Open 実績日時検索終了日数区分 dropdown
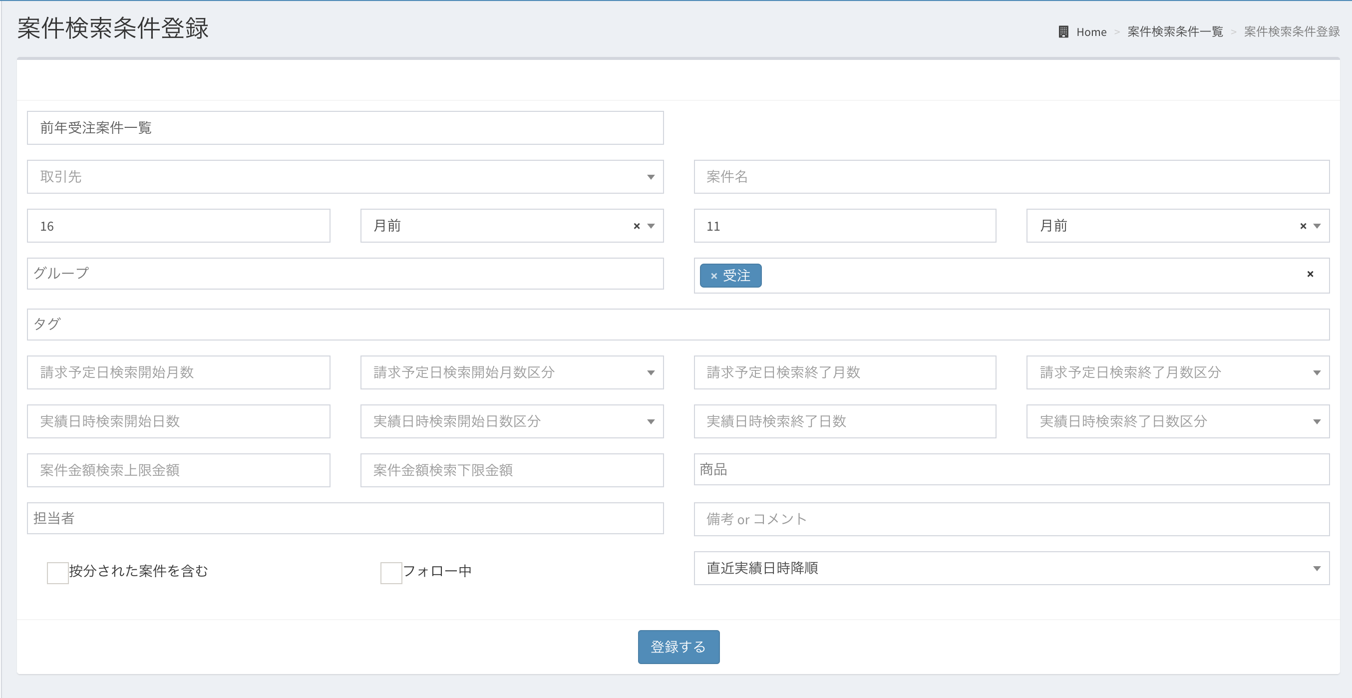This screenshot has height=698, width=1352. click(1317, 422)
